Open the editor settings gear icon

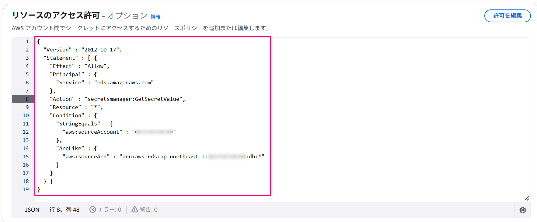click(x=522, y=210)
